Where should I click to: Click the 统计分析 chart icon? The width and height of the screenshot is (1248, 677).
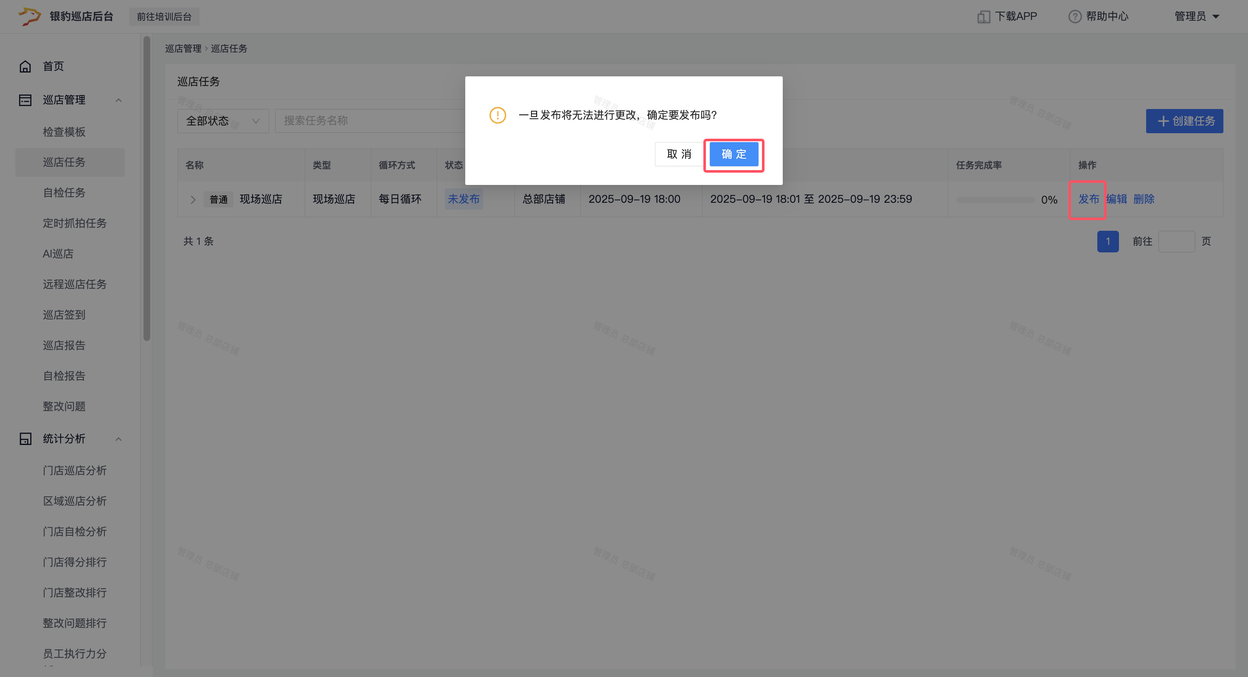[x=25, y=439]
